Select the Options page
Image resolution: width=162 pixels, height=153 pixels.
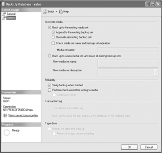click(x=11, y=18)
